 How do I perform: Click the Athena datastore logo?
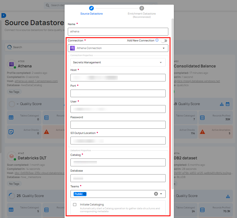[x=12, y=64]
